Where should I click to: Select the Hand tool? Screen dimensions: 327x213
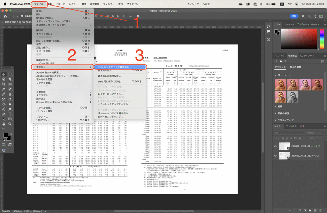pyautogui.click(x=4, y=124)
